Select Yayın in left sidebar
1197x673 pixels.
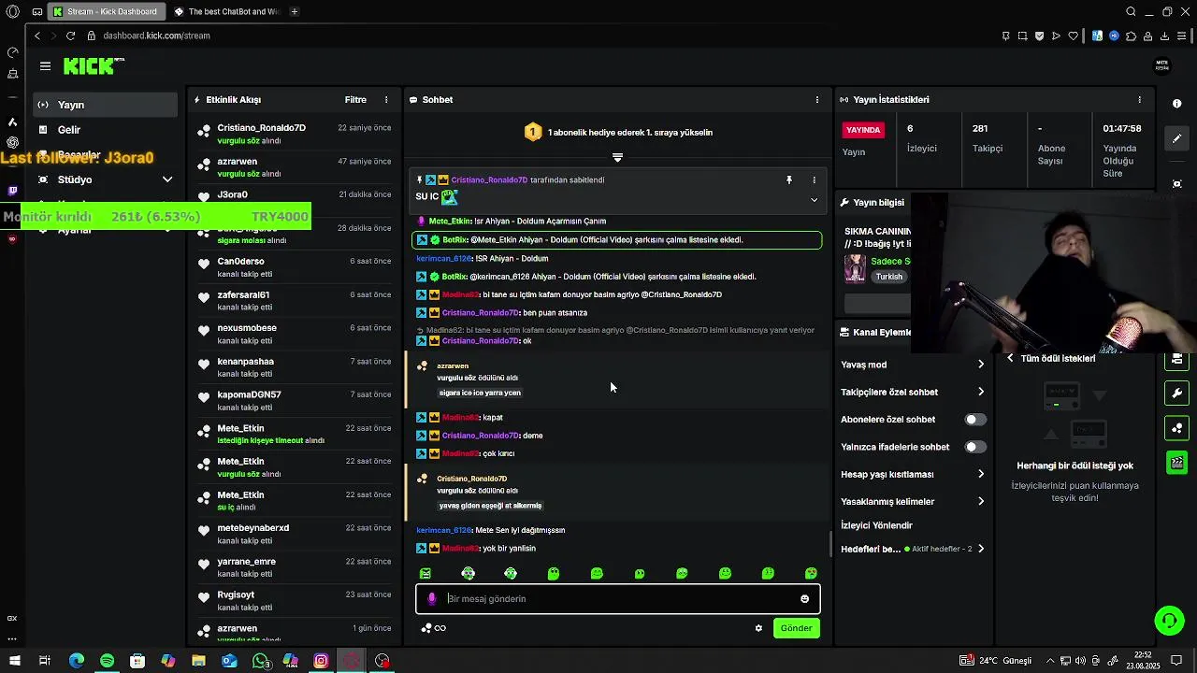coord(105,105)
